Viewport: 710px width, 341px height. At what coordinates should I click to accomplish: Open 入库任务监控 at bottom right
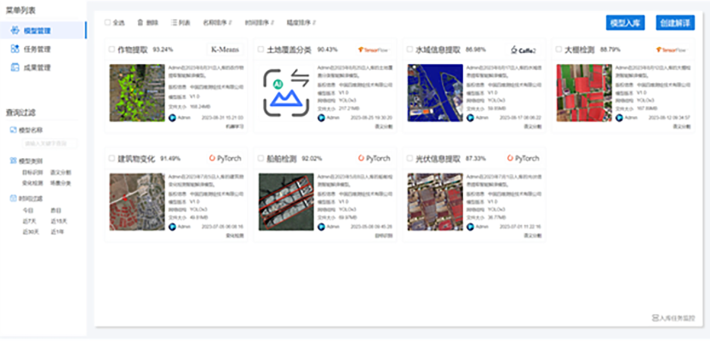coord(673,318)
